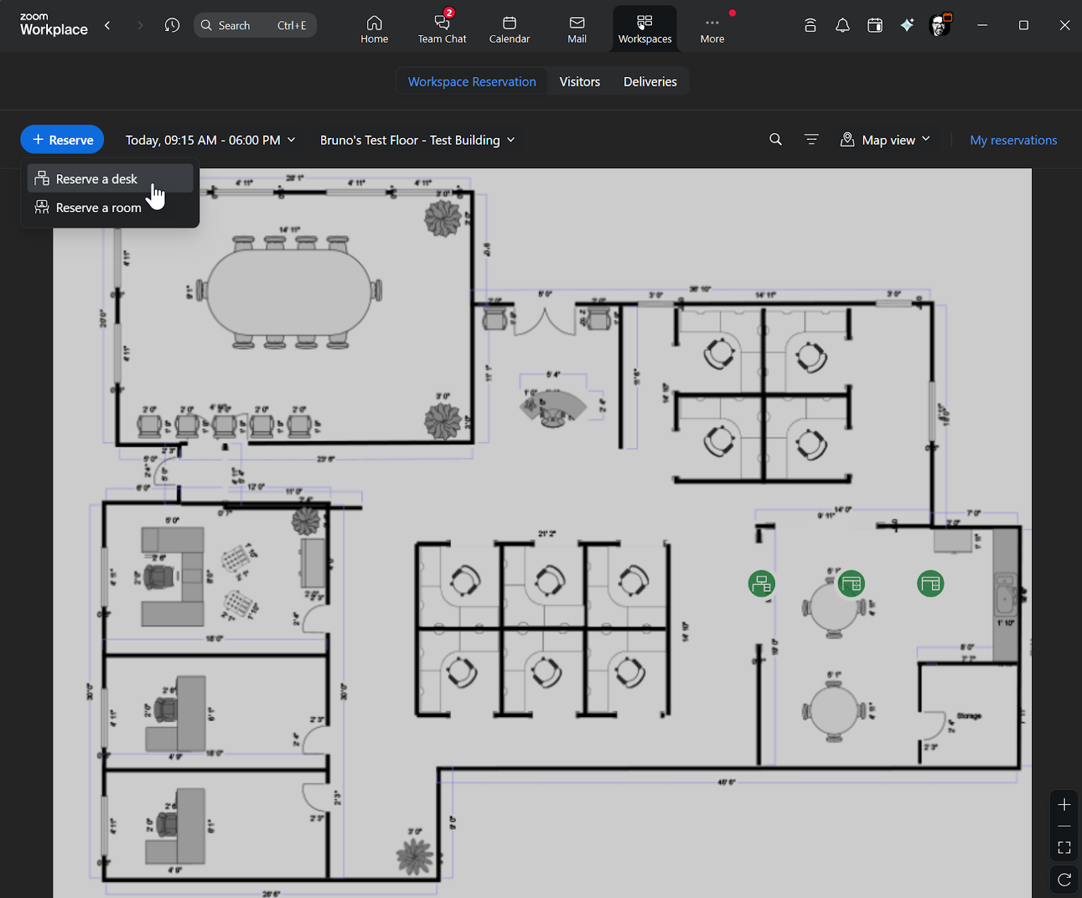
Task: Click the Search input field
Action: [x=255, y=26]
